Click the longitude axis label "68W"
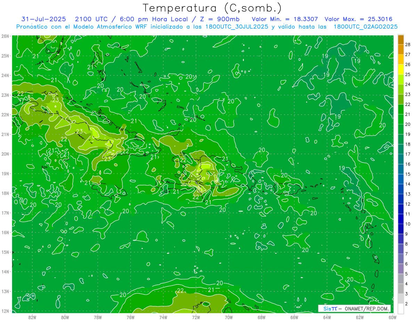 click(261, 317)
